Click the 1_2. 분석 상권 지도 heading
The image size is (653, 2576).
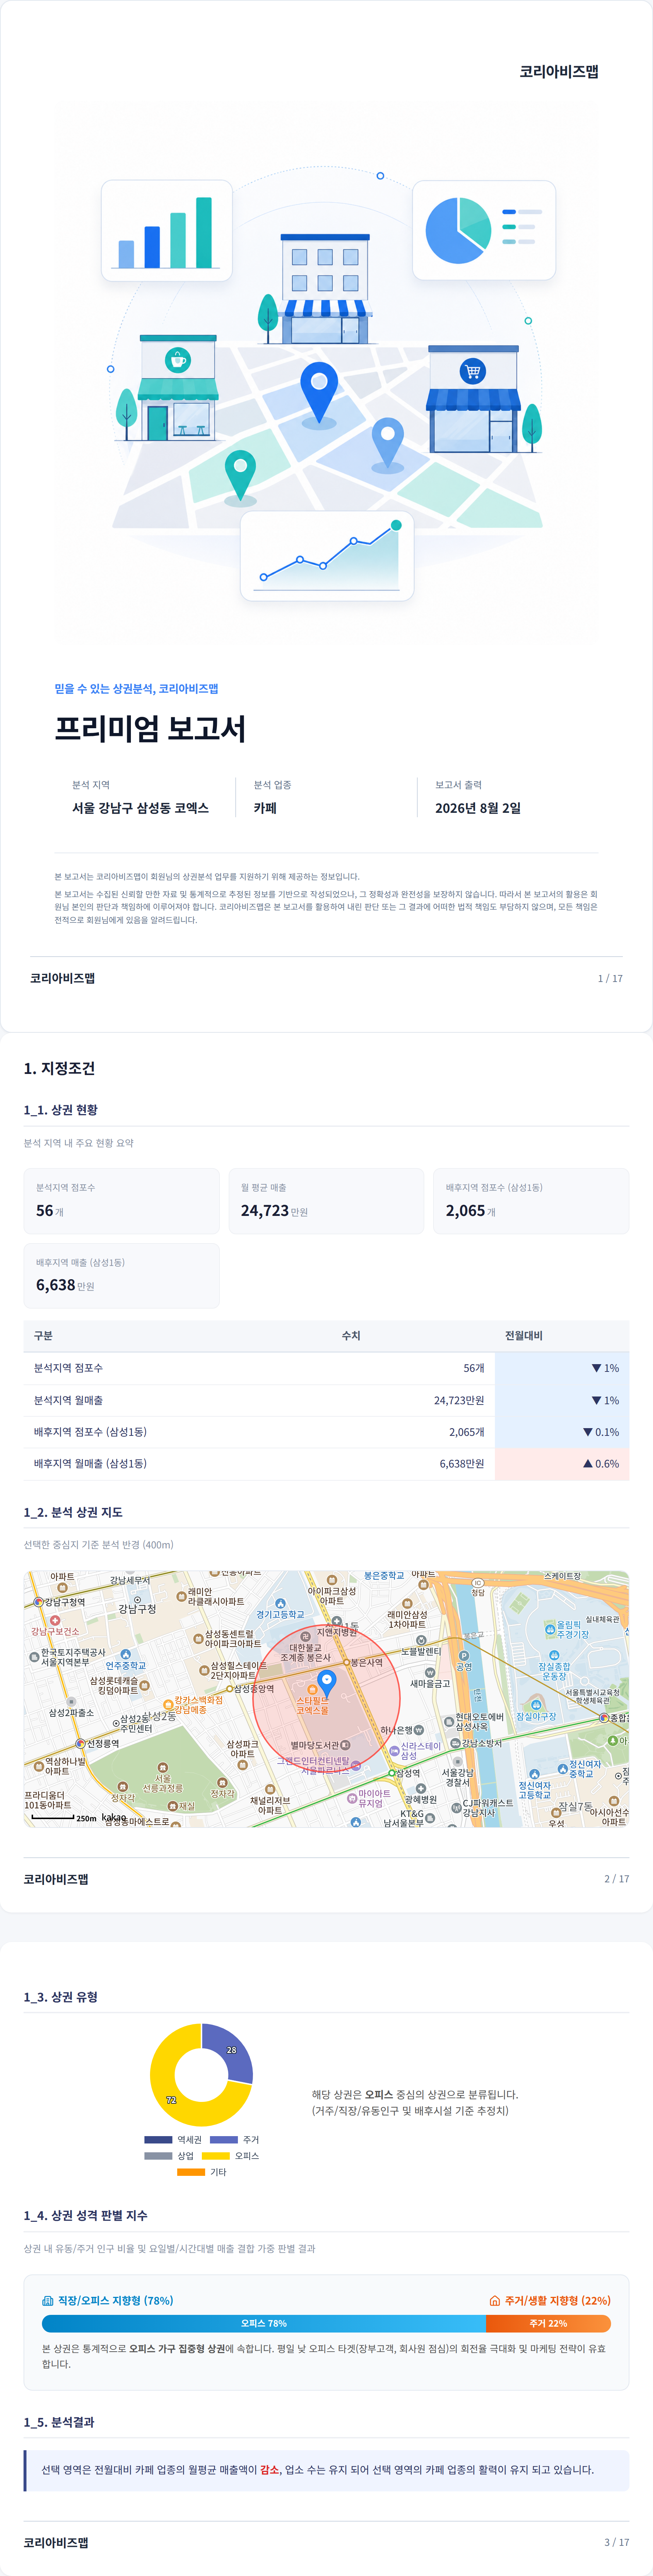coord(73,1512)
